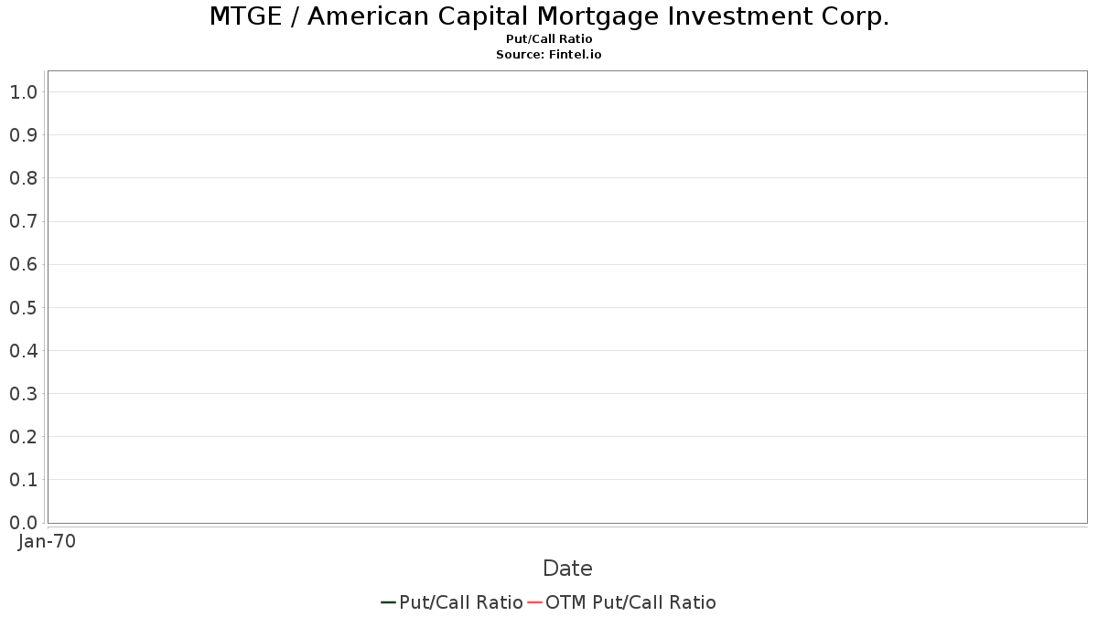Click the 0.5 y-axis label

(23, 307)
